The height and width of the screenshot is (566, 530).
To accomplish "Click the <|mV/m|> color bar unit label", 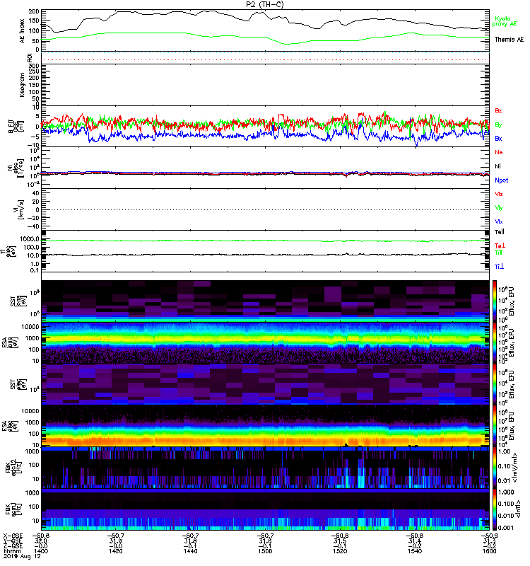I will click(517, 468).
